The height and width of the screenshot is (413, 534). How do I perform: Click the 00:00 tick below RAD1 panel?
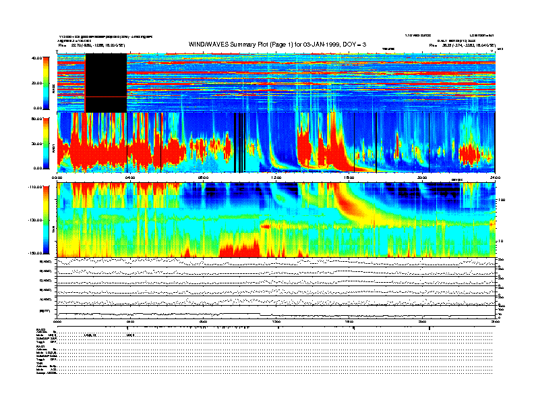[x=57, y=177]
